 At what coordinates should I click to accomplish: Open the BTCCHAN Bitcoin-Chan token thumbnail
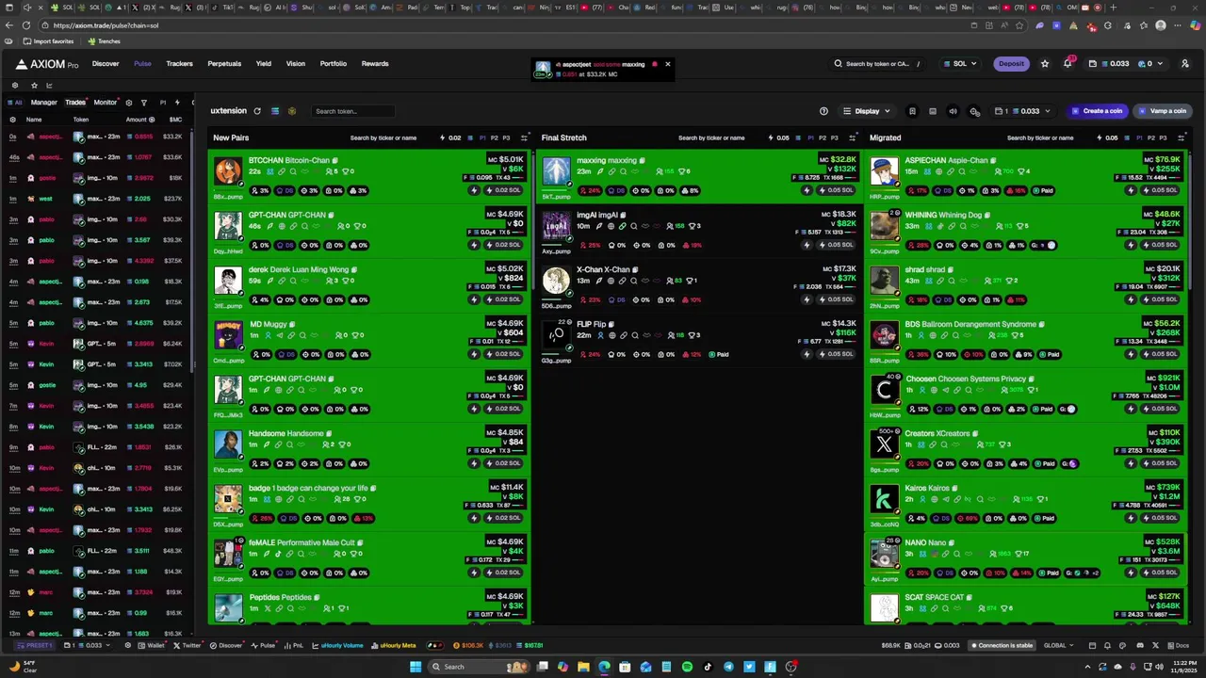tap(227, 171)
